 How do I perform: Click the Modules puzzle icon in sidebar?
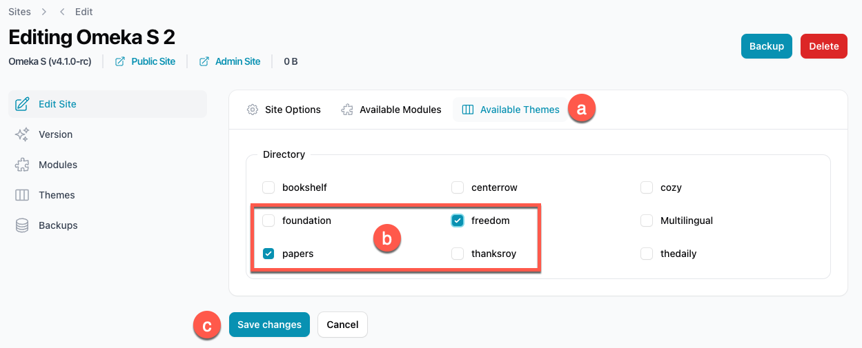pos(22,165)
